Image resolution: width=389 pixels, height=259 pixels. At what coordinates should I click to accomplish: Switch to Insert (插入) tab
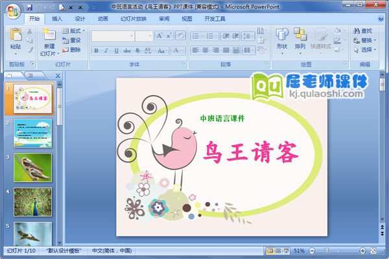point(57,19)
